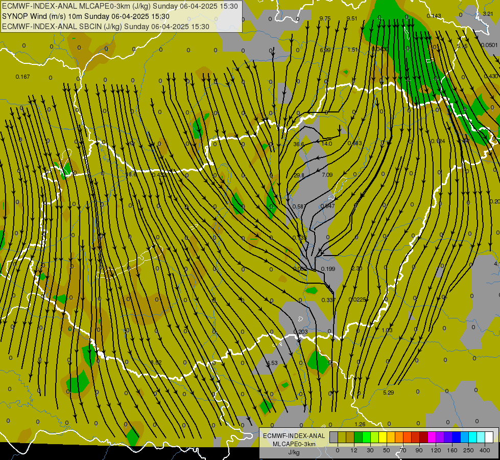Click the 1.26 value on the map

tap(360, 424)
